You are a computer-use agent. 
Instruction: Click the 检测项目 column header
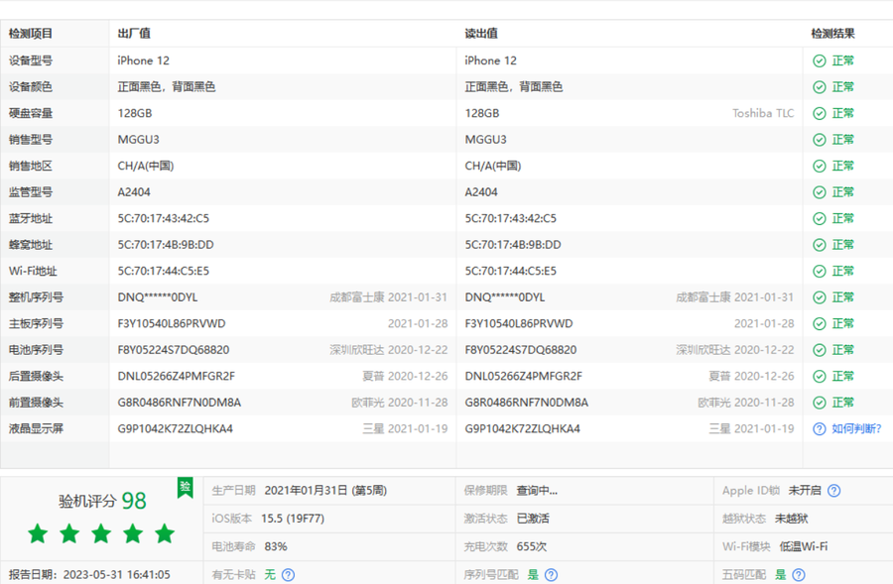[31, 34]
